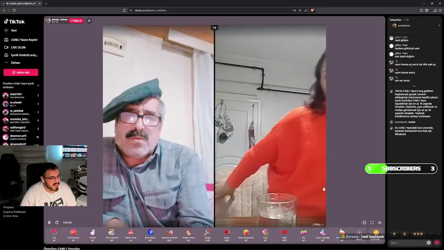
Task: Reload the live stream with refresh icon
Action: 57,223
